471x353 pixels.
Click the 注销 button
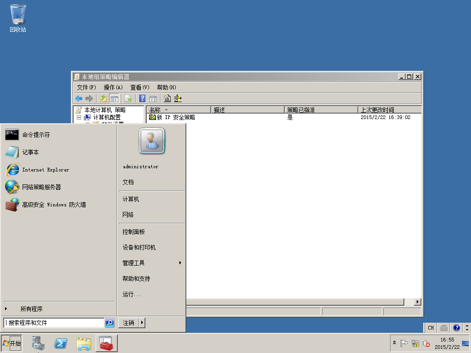[129, 323]
